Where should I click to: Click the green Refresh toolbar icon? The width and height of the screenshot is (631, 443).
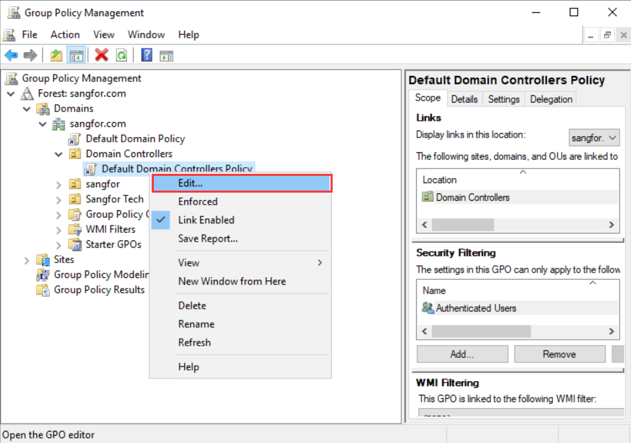pos(121,56)
